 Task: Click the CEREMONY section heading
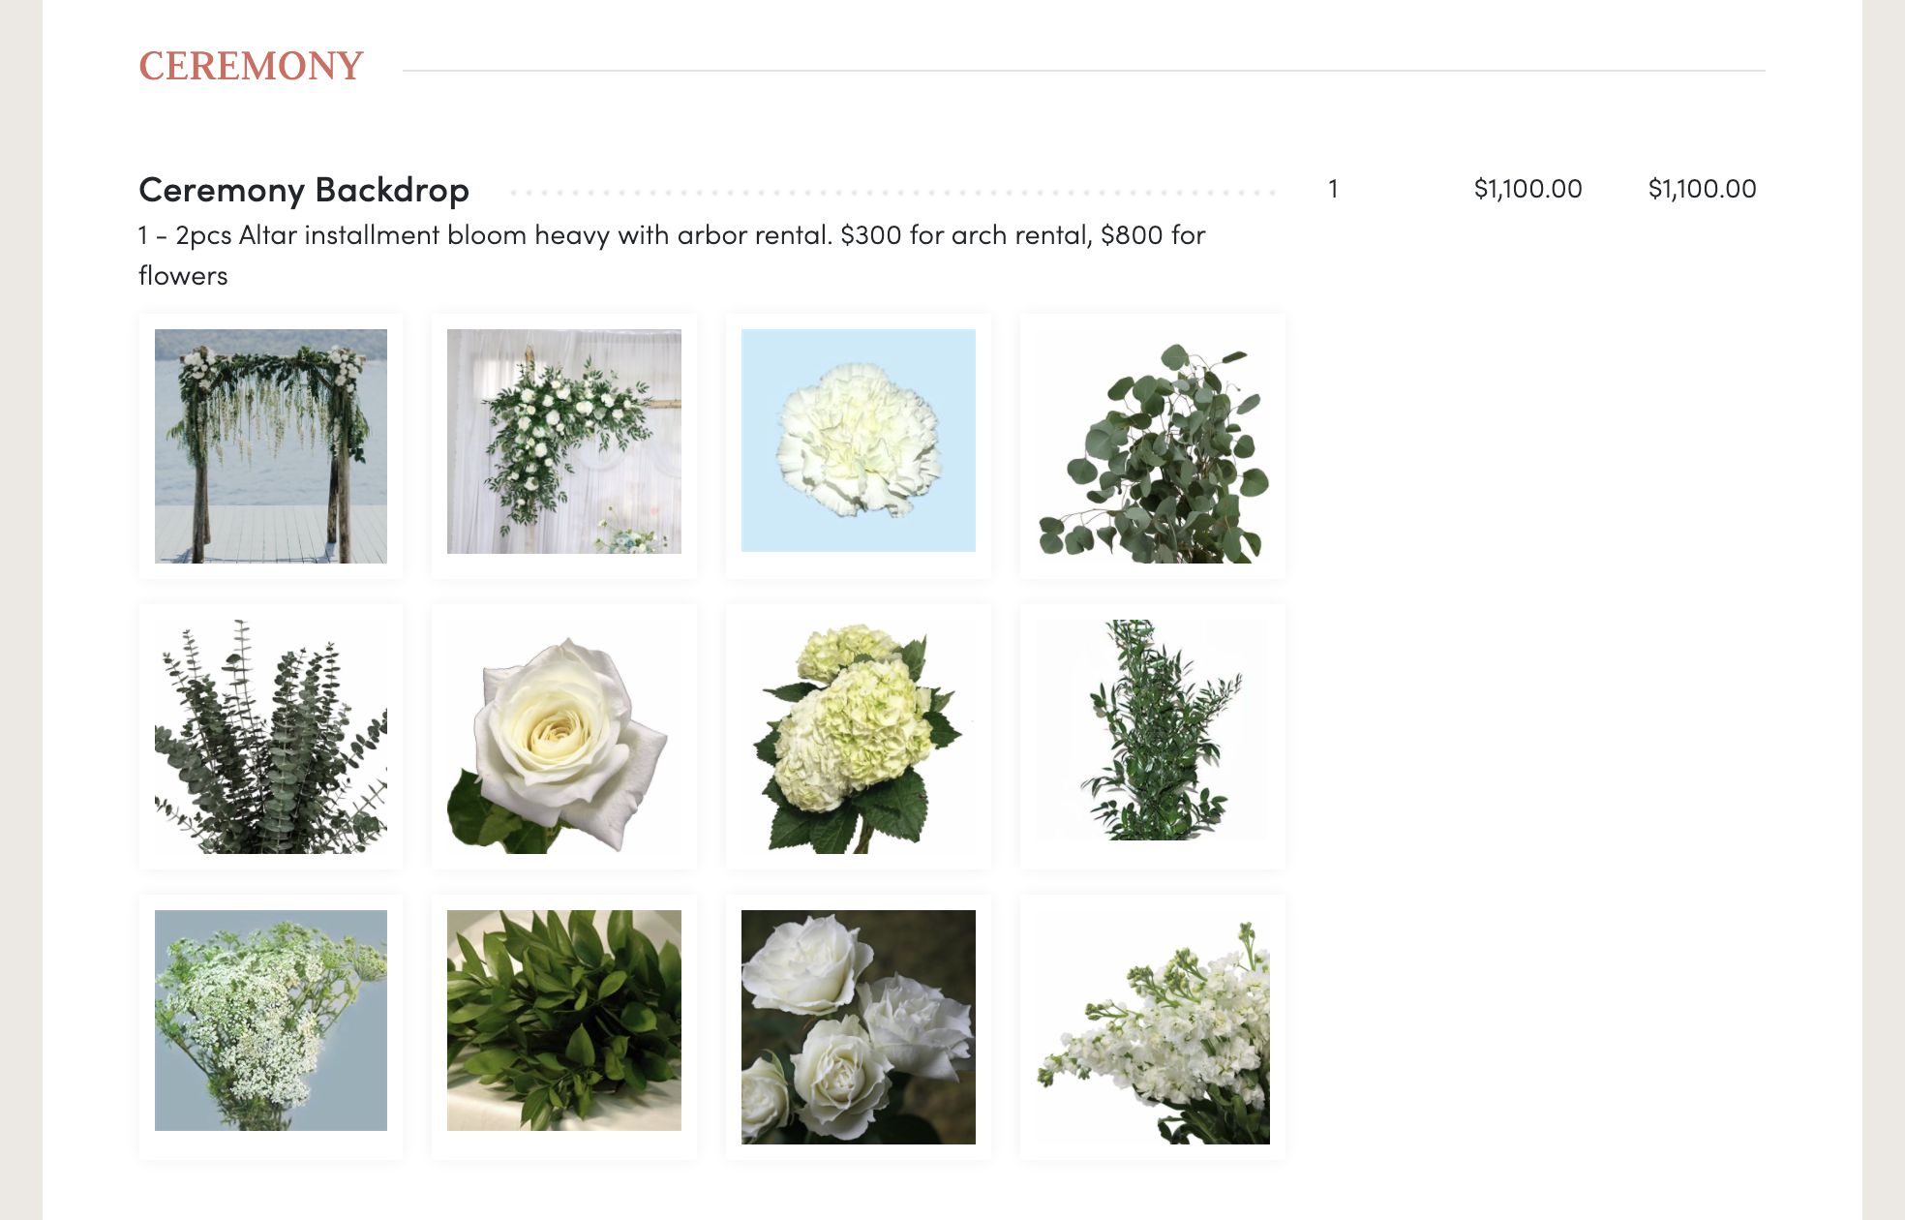click(x=251, y=67)
